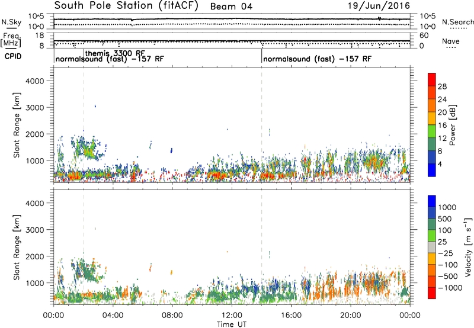Pick the teal 100 to 500 Velocity segment
Image resolution: width=474 pixels, height=328 pixels.
coord(432,224)
